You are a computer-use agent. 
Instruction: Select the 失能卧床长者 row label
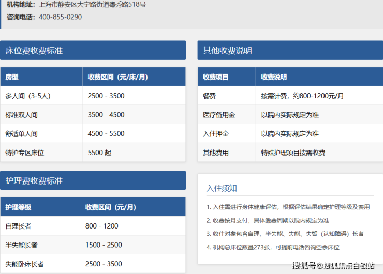[x=25, y=264]
